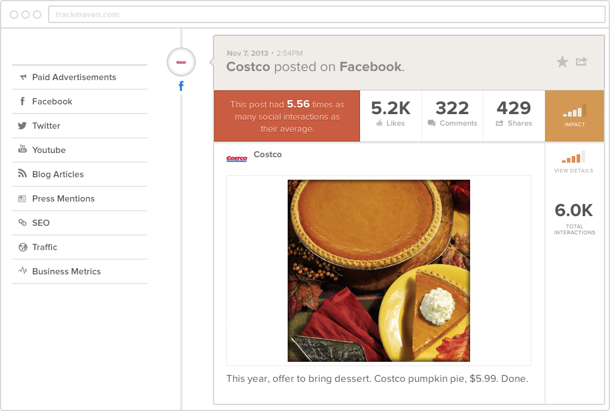Viewport: 610px width, 411px height.
Task: Open Business Metrics section
Action: click(80, 271)
